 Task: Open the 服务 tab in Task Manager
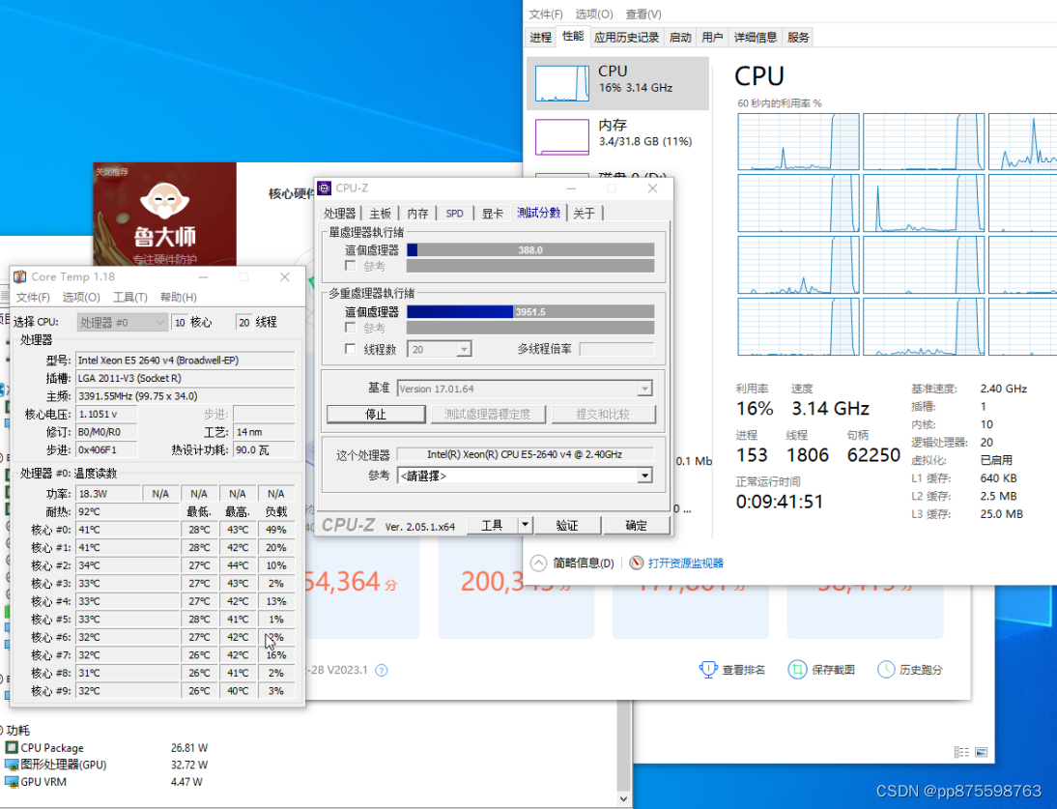pos(798,37)
